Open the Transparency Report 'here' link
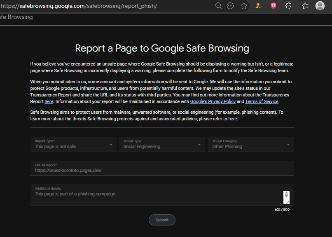 click(x=49, y=101)
